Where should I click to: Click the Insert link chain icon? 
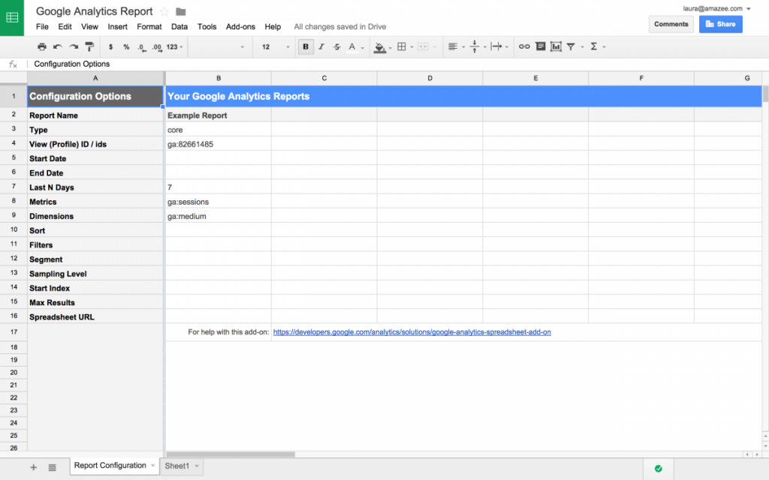point(524,46)
